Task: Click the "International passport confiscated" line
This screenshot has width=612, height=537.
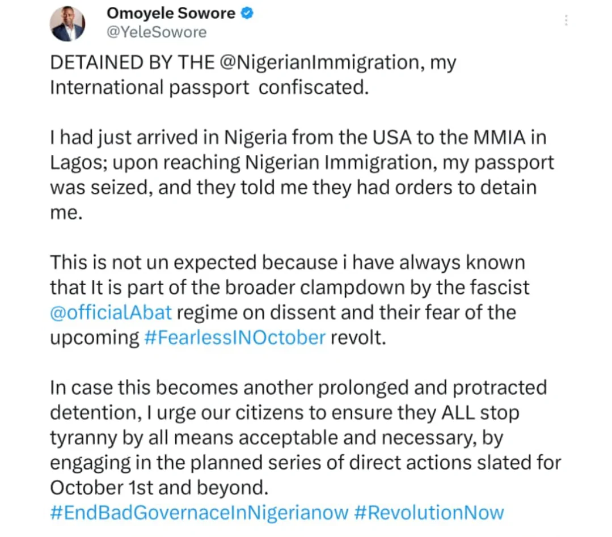Action: coord(209,88)
